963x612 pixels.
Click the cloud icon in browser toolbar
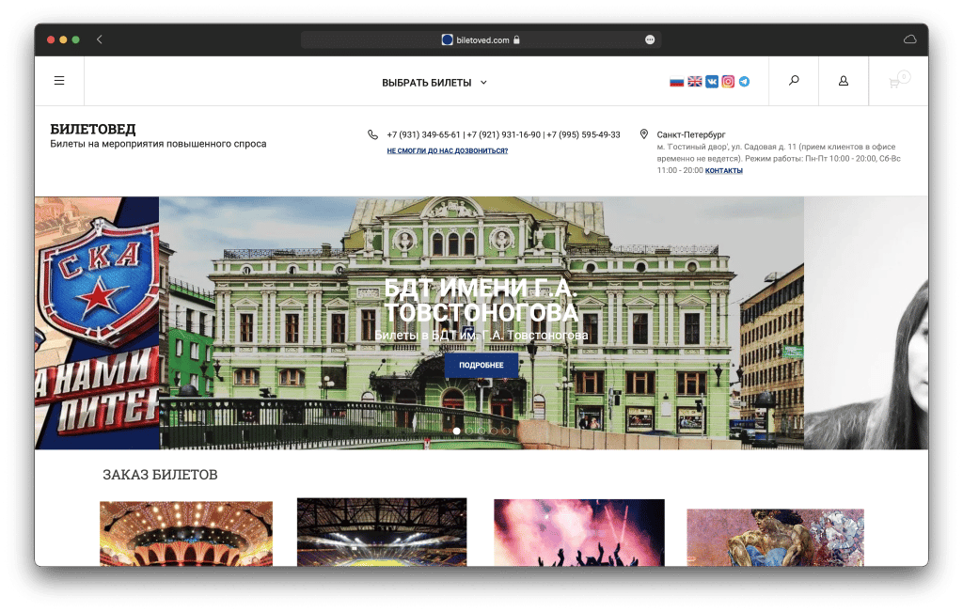(909, 39)
